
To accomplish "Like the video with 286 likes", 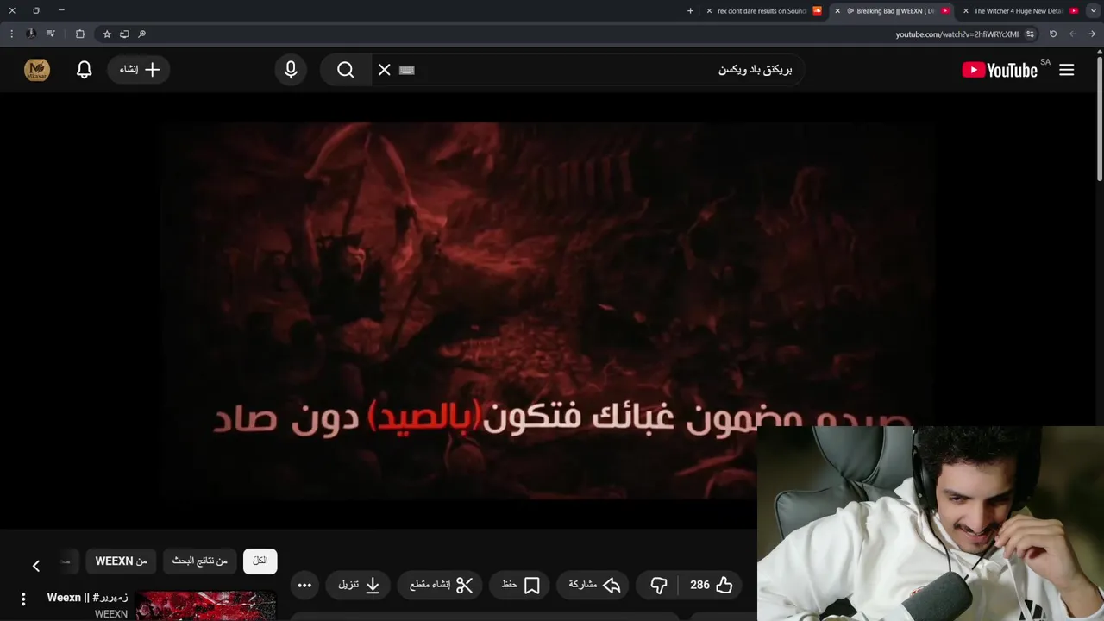I will click(x=712, y=585).
